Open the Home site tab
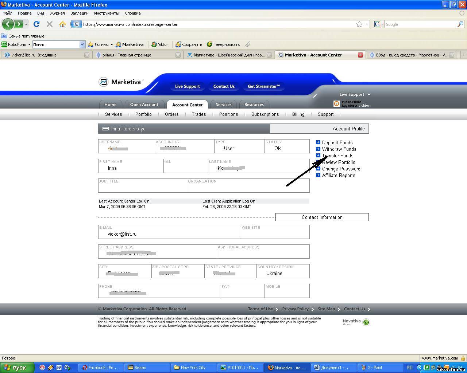The width and height of the screenshot is (467, 373). tap(110, 105)
